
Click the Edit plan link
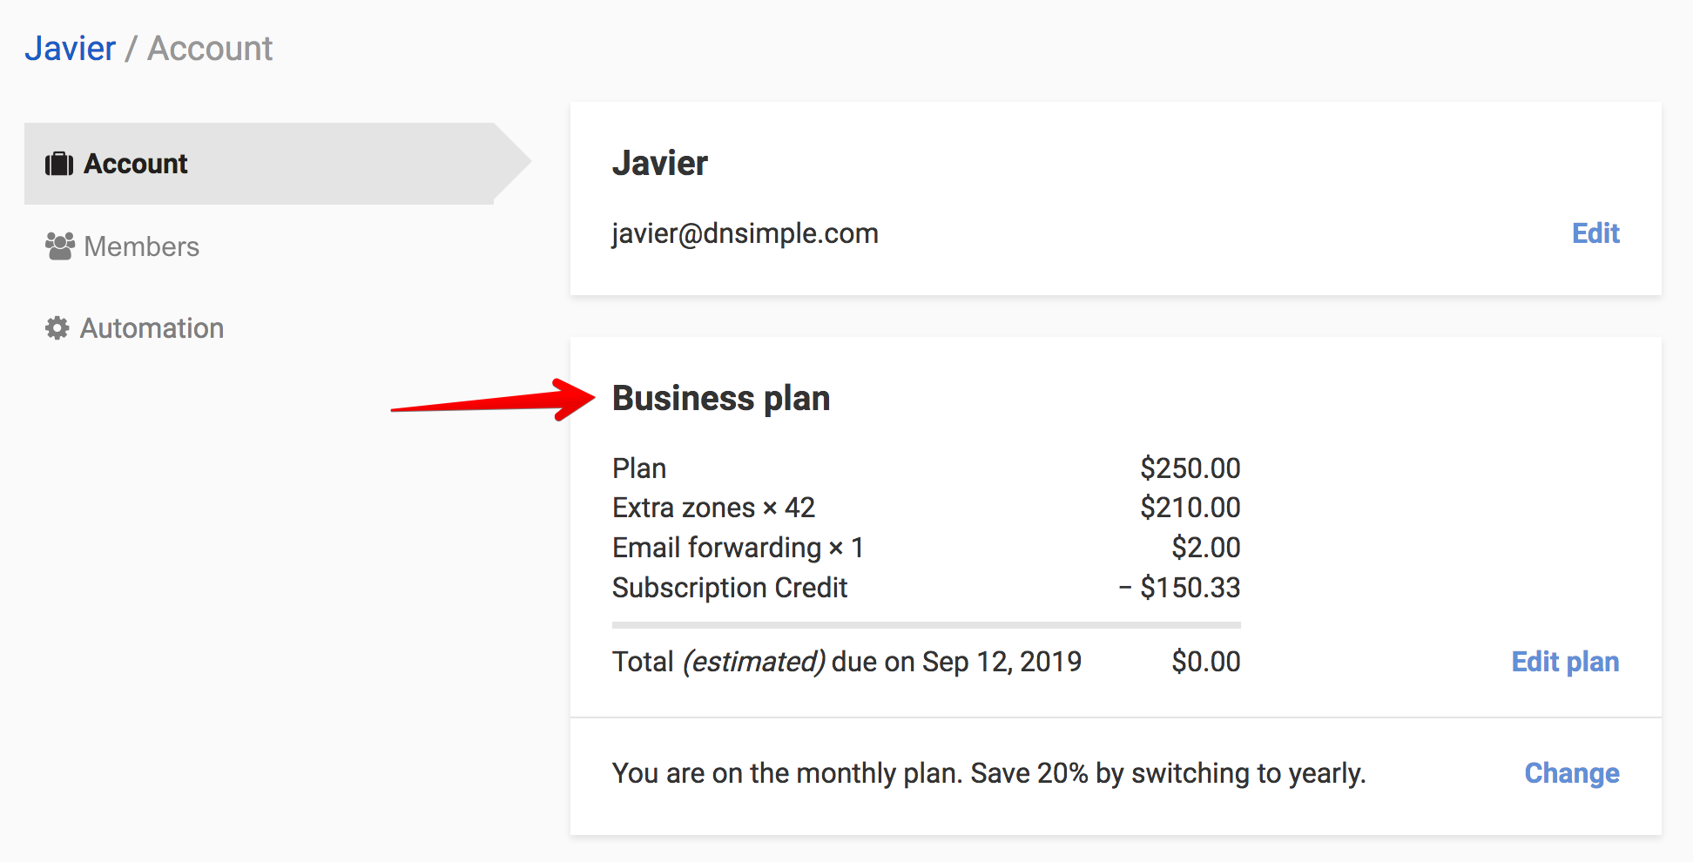pos(1564,662)
